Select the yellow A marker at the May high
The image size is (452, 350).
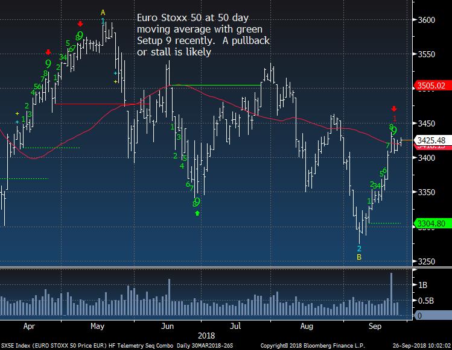(103, 13)
